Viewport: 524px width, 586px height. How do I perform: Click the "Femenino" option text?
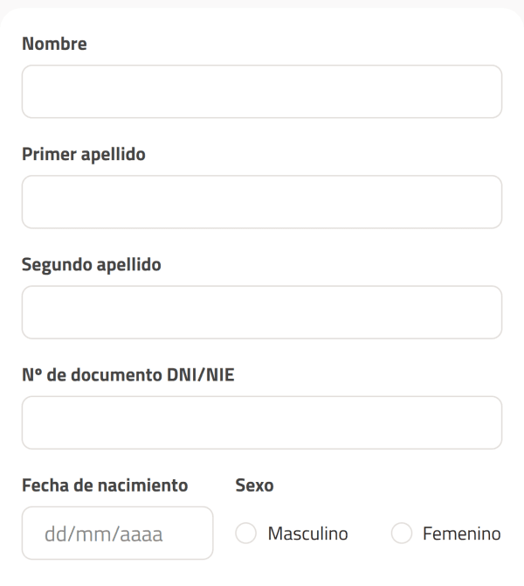(462, 533)
